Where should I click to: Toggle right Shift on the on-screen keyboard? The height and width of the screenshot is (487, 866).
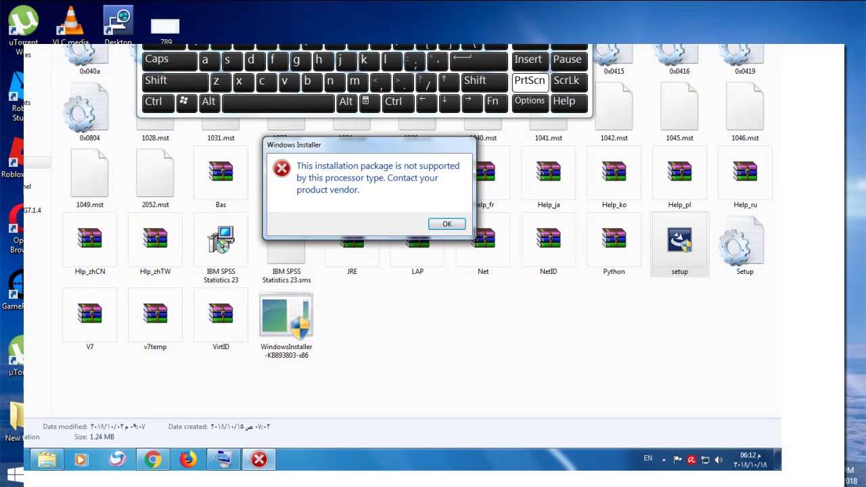[x=483, y=81]
